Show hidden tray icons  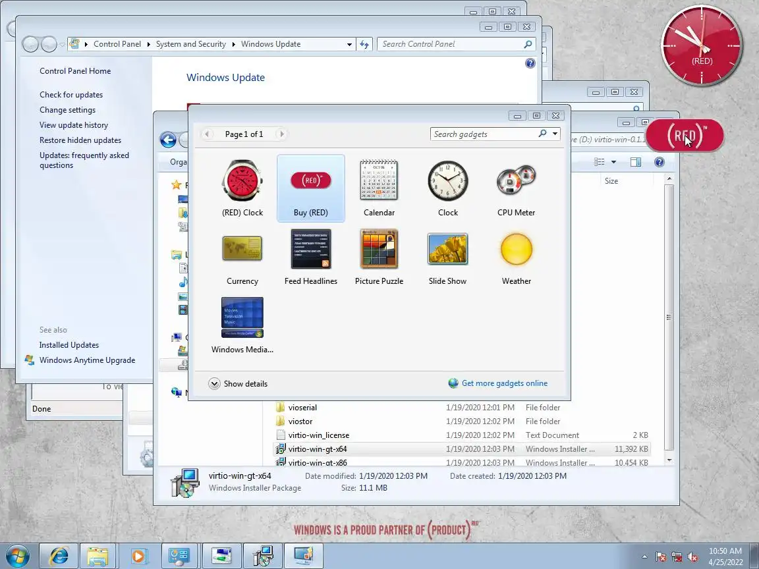(644, 557)
